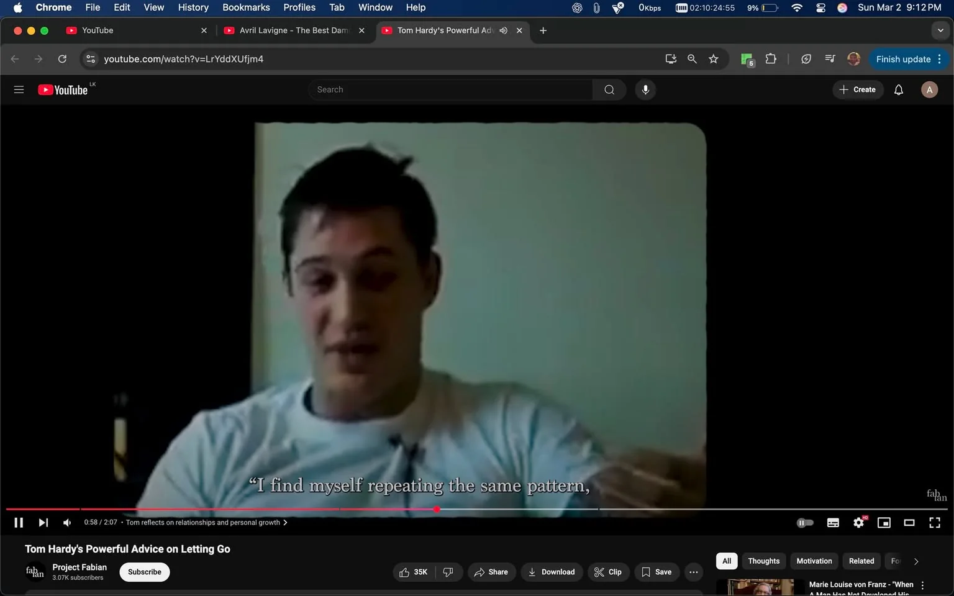Click the search magnifier button

coord(609,89)
